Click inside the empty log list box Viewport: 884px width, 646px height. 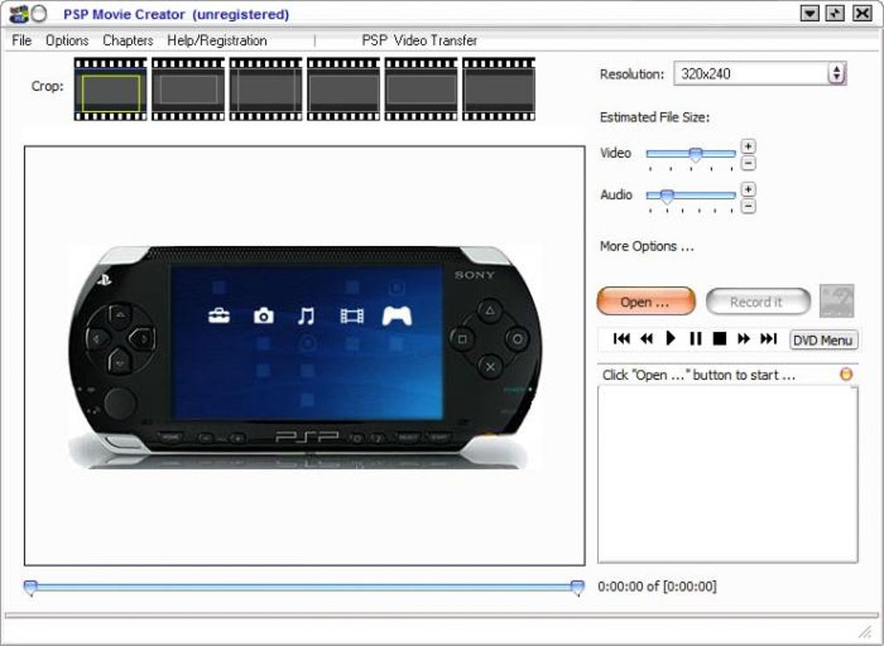tap(728, 475)
